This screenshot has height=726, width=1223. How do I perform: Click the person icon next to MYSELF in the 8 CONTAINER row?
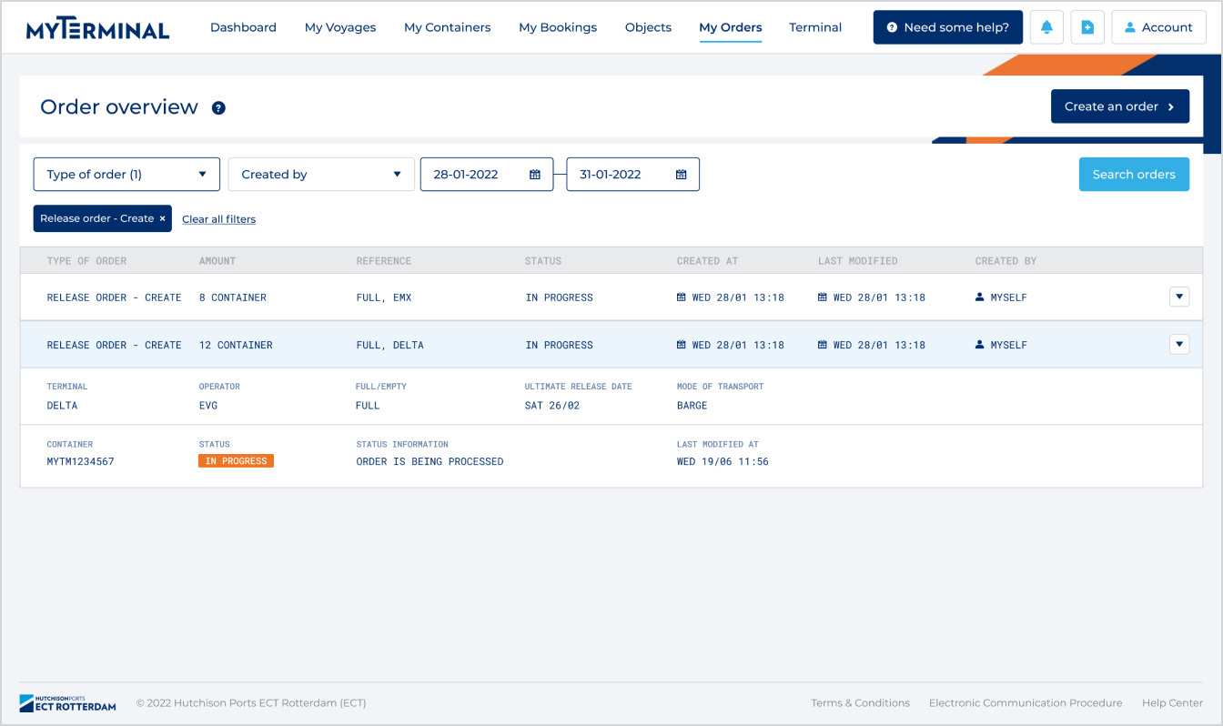click(x=980, y=297)
